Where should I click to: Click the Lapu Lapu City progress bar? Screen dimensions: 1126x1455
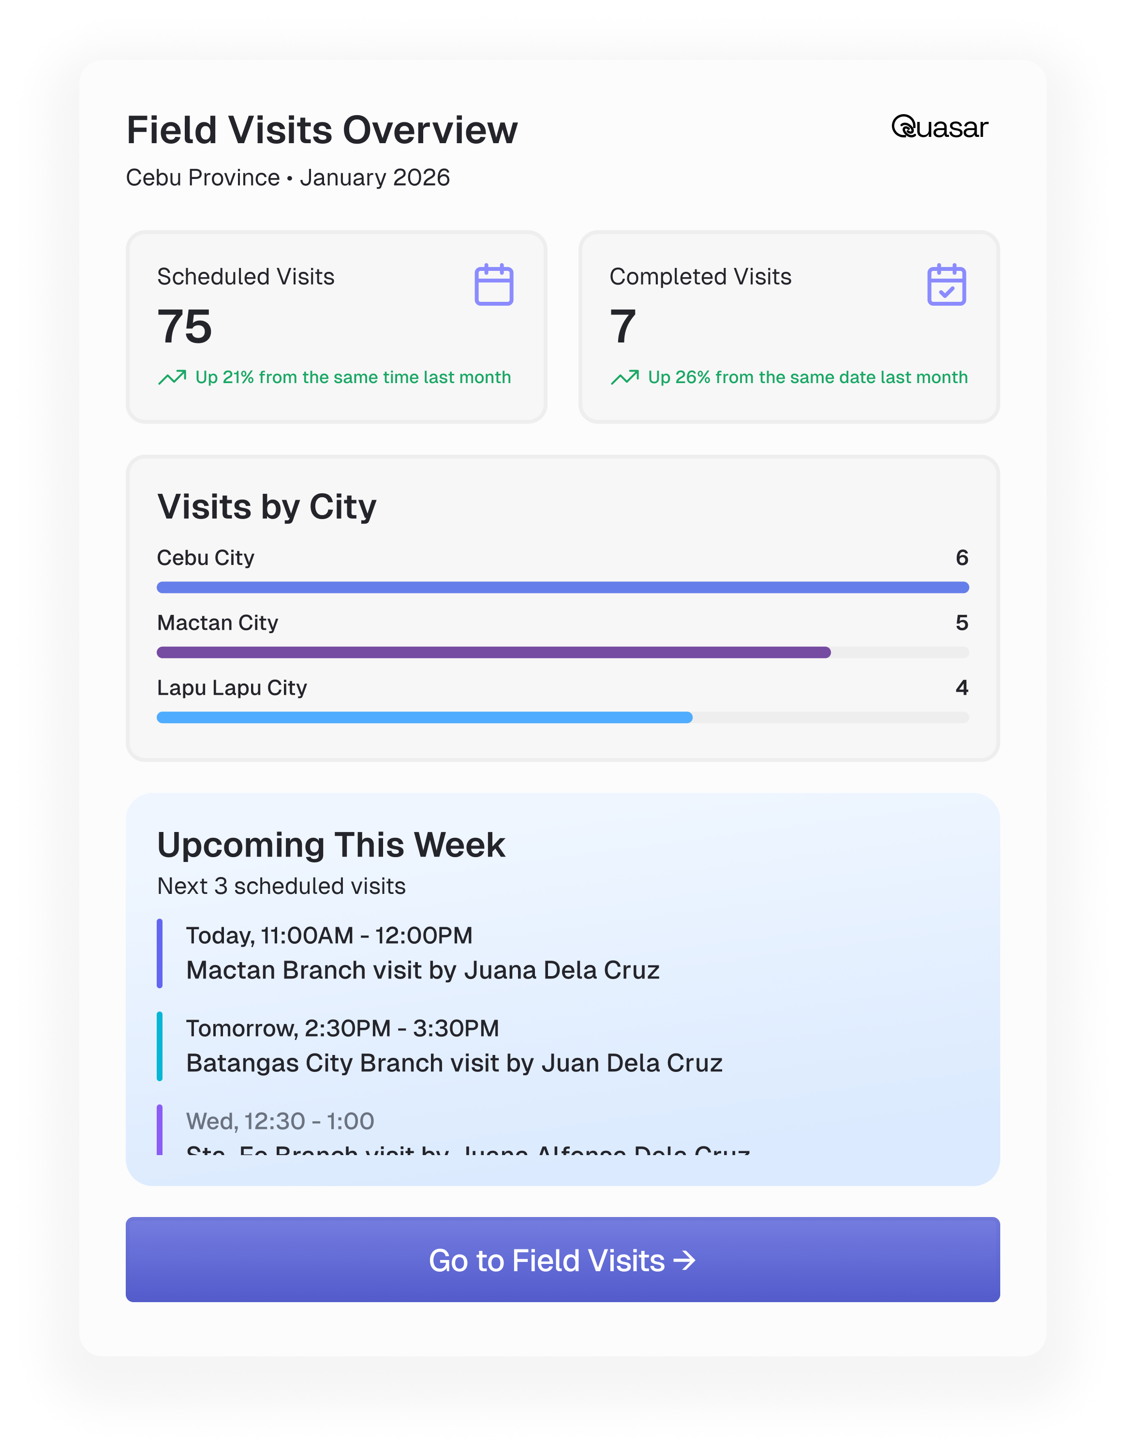coord(424,717)
